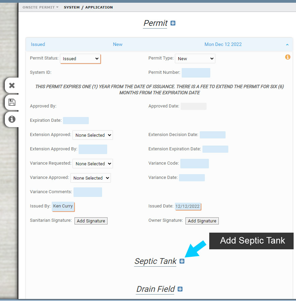Open the Variance Requested dropdown

click(x=93, y=164)
